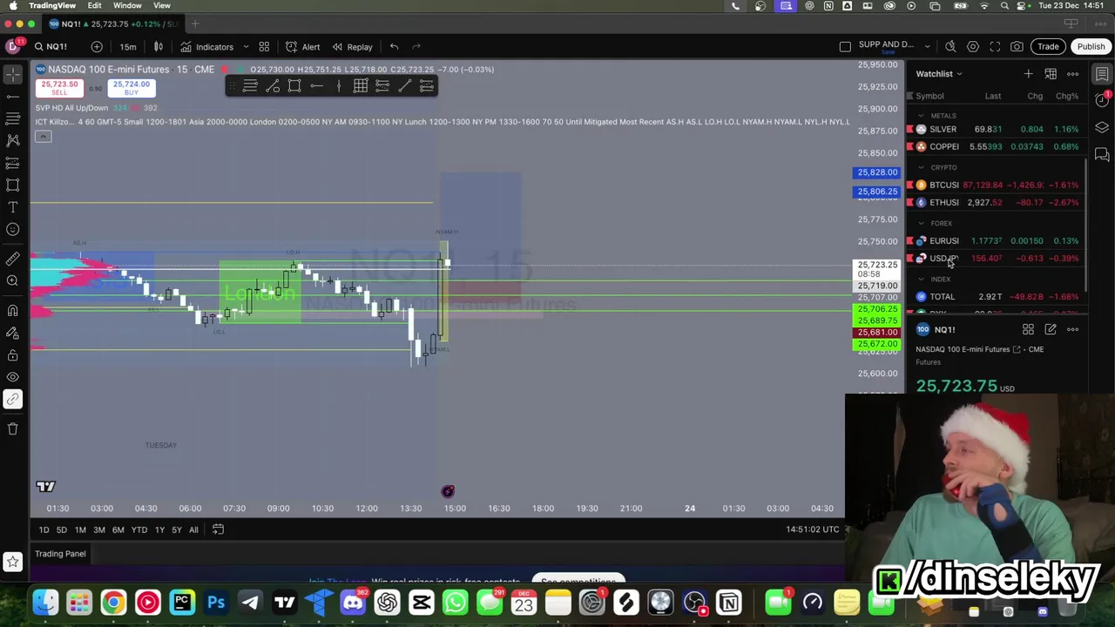This screenshot has width=1115, height=627.
Task: Select the crosshair cursor tool
Action: 13,74
